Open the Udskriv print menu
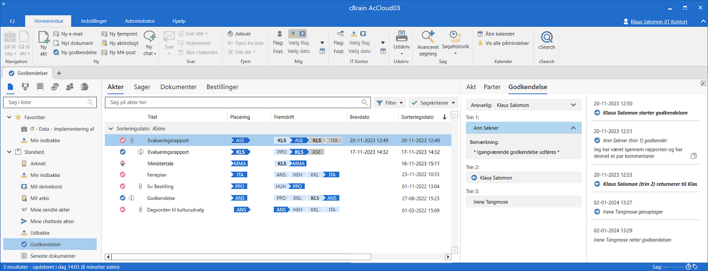The image size is (708, 271). point(401,37)
